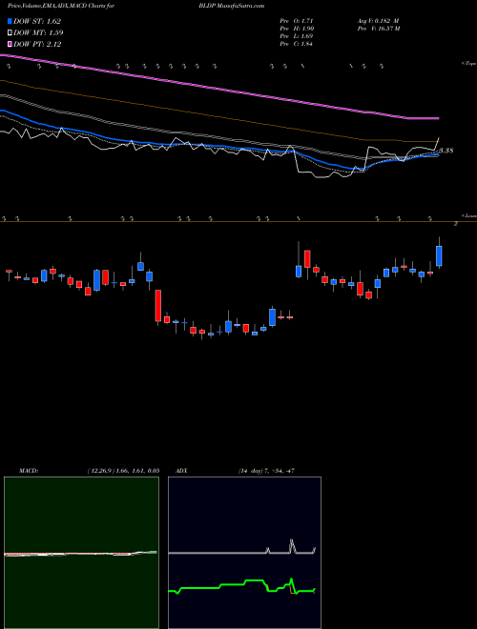
Task: Click the 'Avg V: 0.182 M' volume text
Action: (378, 20)
